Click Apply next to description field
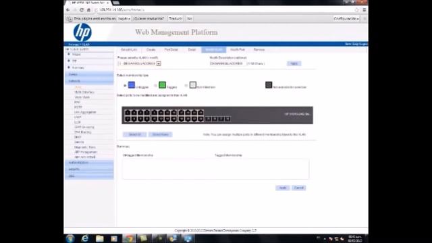Viewport: 432px width, 243px height. (294, 63)
